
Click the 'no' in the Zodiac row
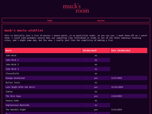point(96,92)
